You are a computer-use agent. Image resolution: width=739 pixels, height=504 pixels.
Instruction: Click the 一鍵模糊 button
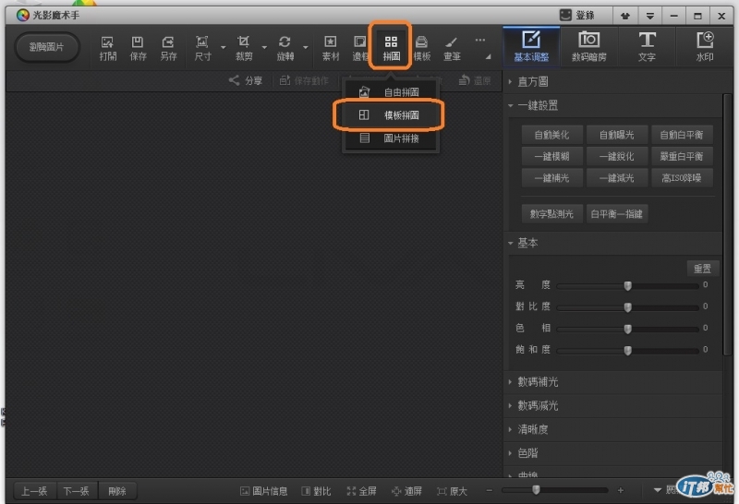click(551, 156)
